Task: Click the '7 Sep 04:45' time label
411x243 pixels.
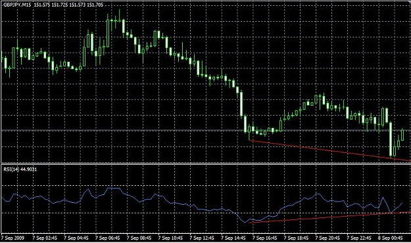Action: pos(76,238)
